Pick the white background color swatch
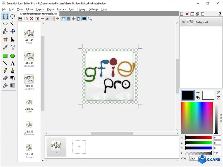This screenshot has width=223, height=167. (x=208, y=95)
